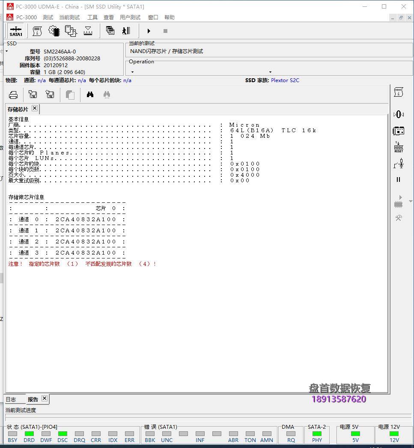The image size is (414, 448).
Task: Click the serial number (03)5526888-20080228
Action: coord(72,58)
